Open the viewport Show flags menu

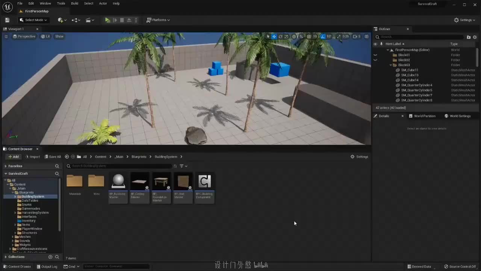59,37
